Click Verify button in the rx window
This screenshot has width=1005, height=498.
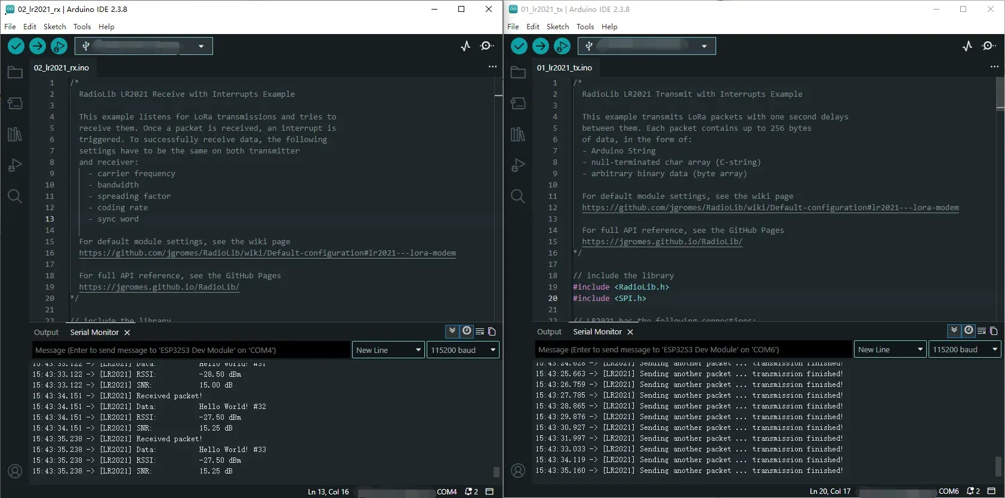[x=16, y=46]
